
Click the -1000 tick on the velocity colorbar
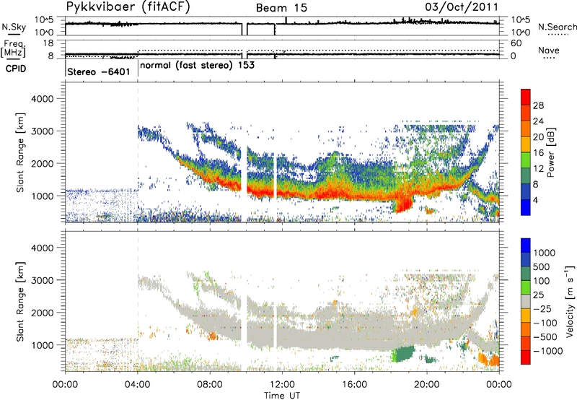coord(548,351)
